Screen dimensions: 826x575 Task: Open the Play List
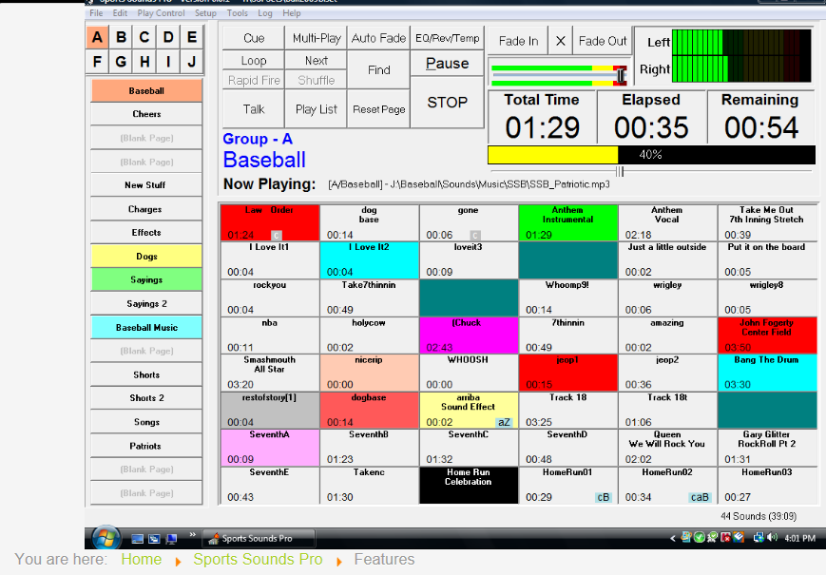(317, 109)
